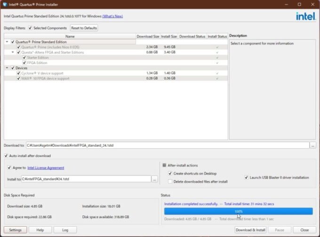
Task: Collapse the Questa-Altera FPGA and Starter Editions node
Action: (x=13, y=52)
